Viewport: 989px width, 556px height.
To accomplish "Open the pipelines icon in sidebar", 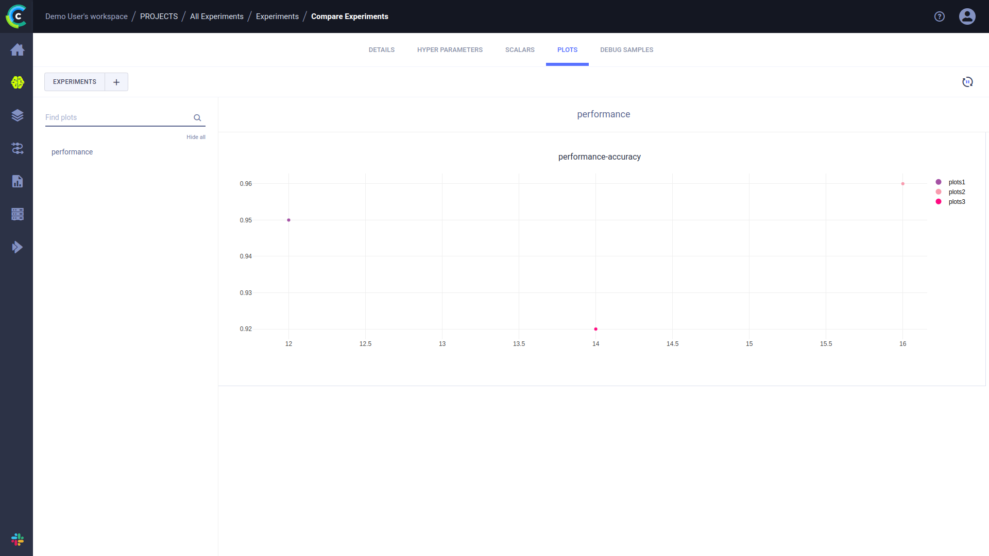I will click(17, 148).
